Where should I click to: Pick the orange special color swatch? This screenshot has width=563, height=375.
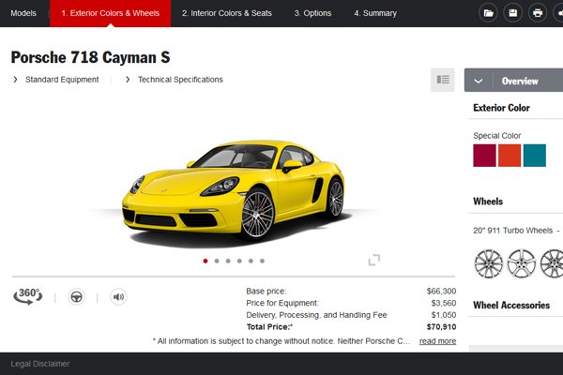click(510, 156)
